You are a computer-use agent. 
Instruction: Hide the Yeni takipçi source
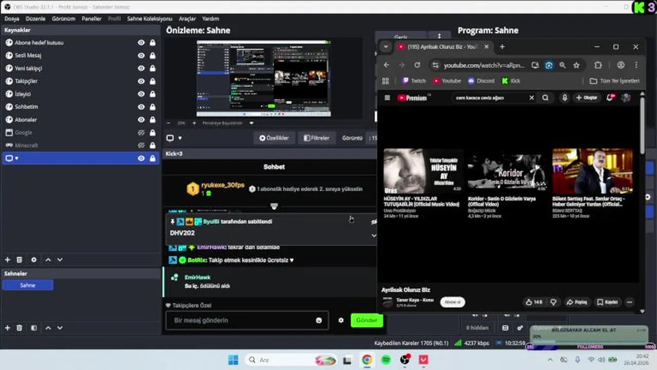coord(141,68)
